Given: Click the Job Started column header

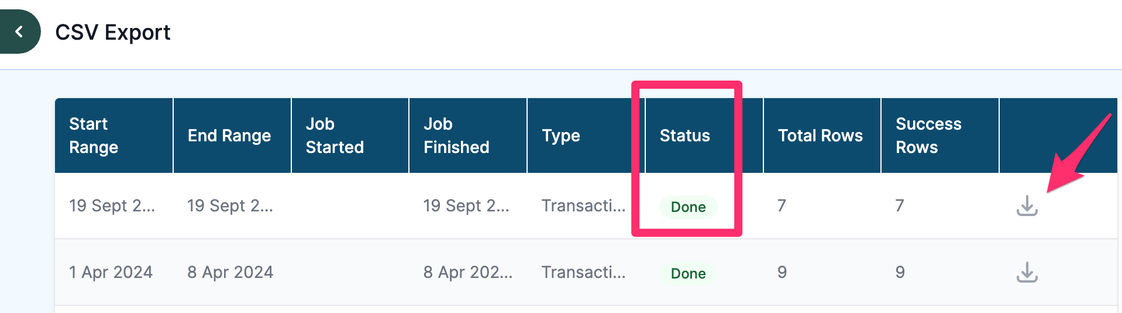Looking at the screenshot, I should (x=335, y=135).
